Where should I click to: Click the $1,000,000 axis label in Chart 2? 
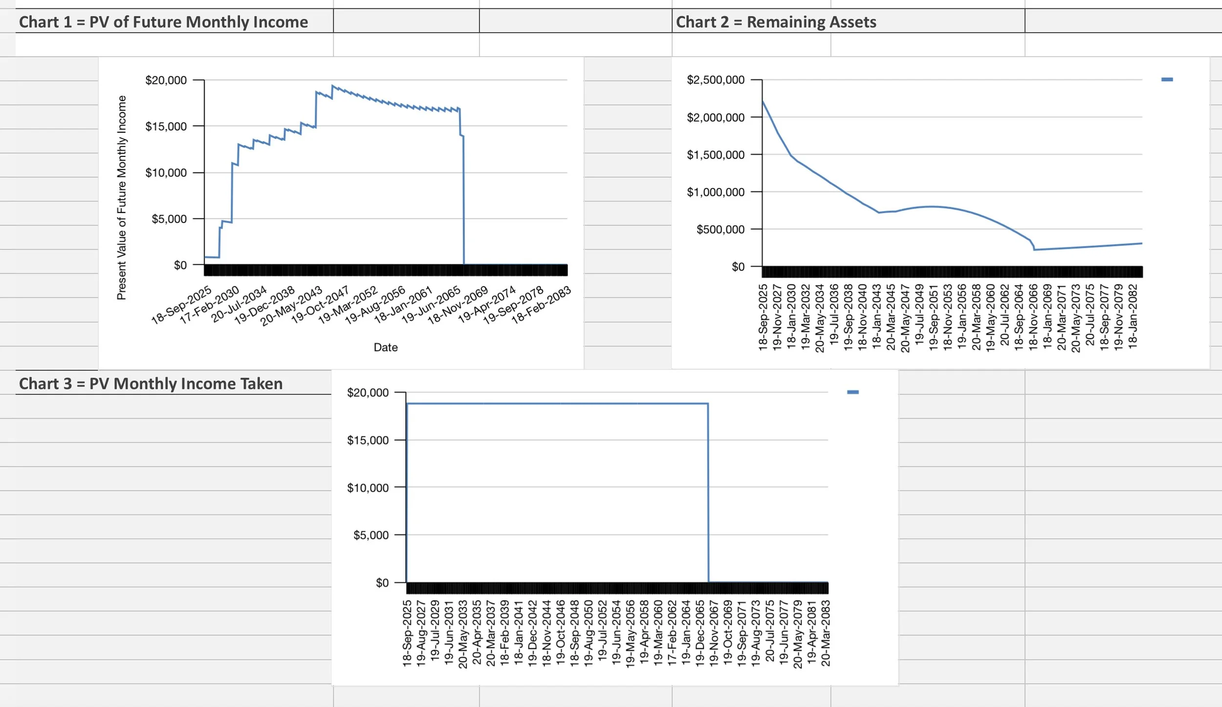point(715,192)
